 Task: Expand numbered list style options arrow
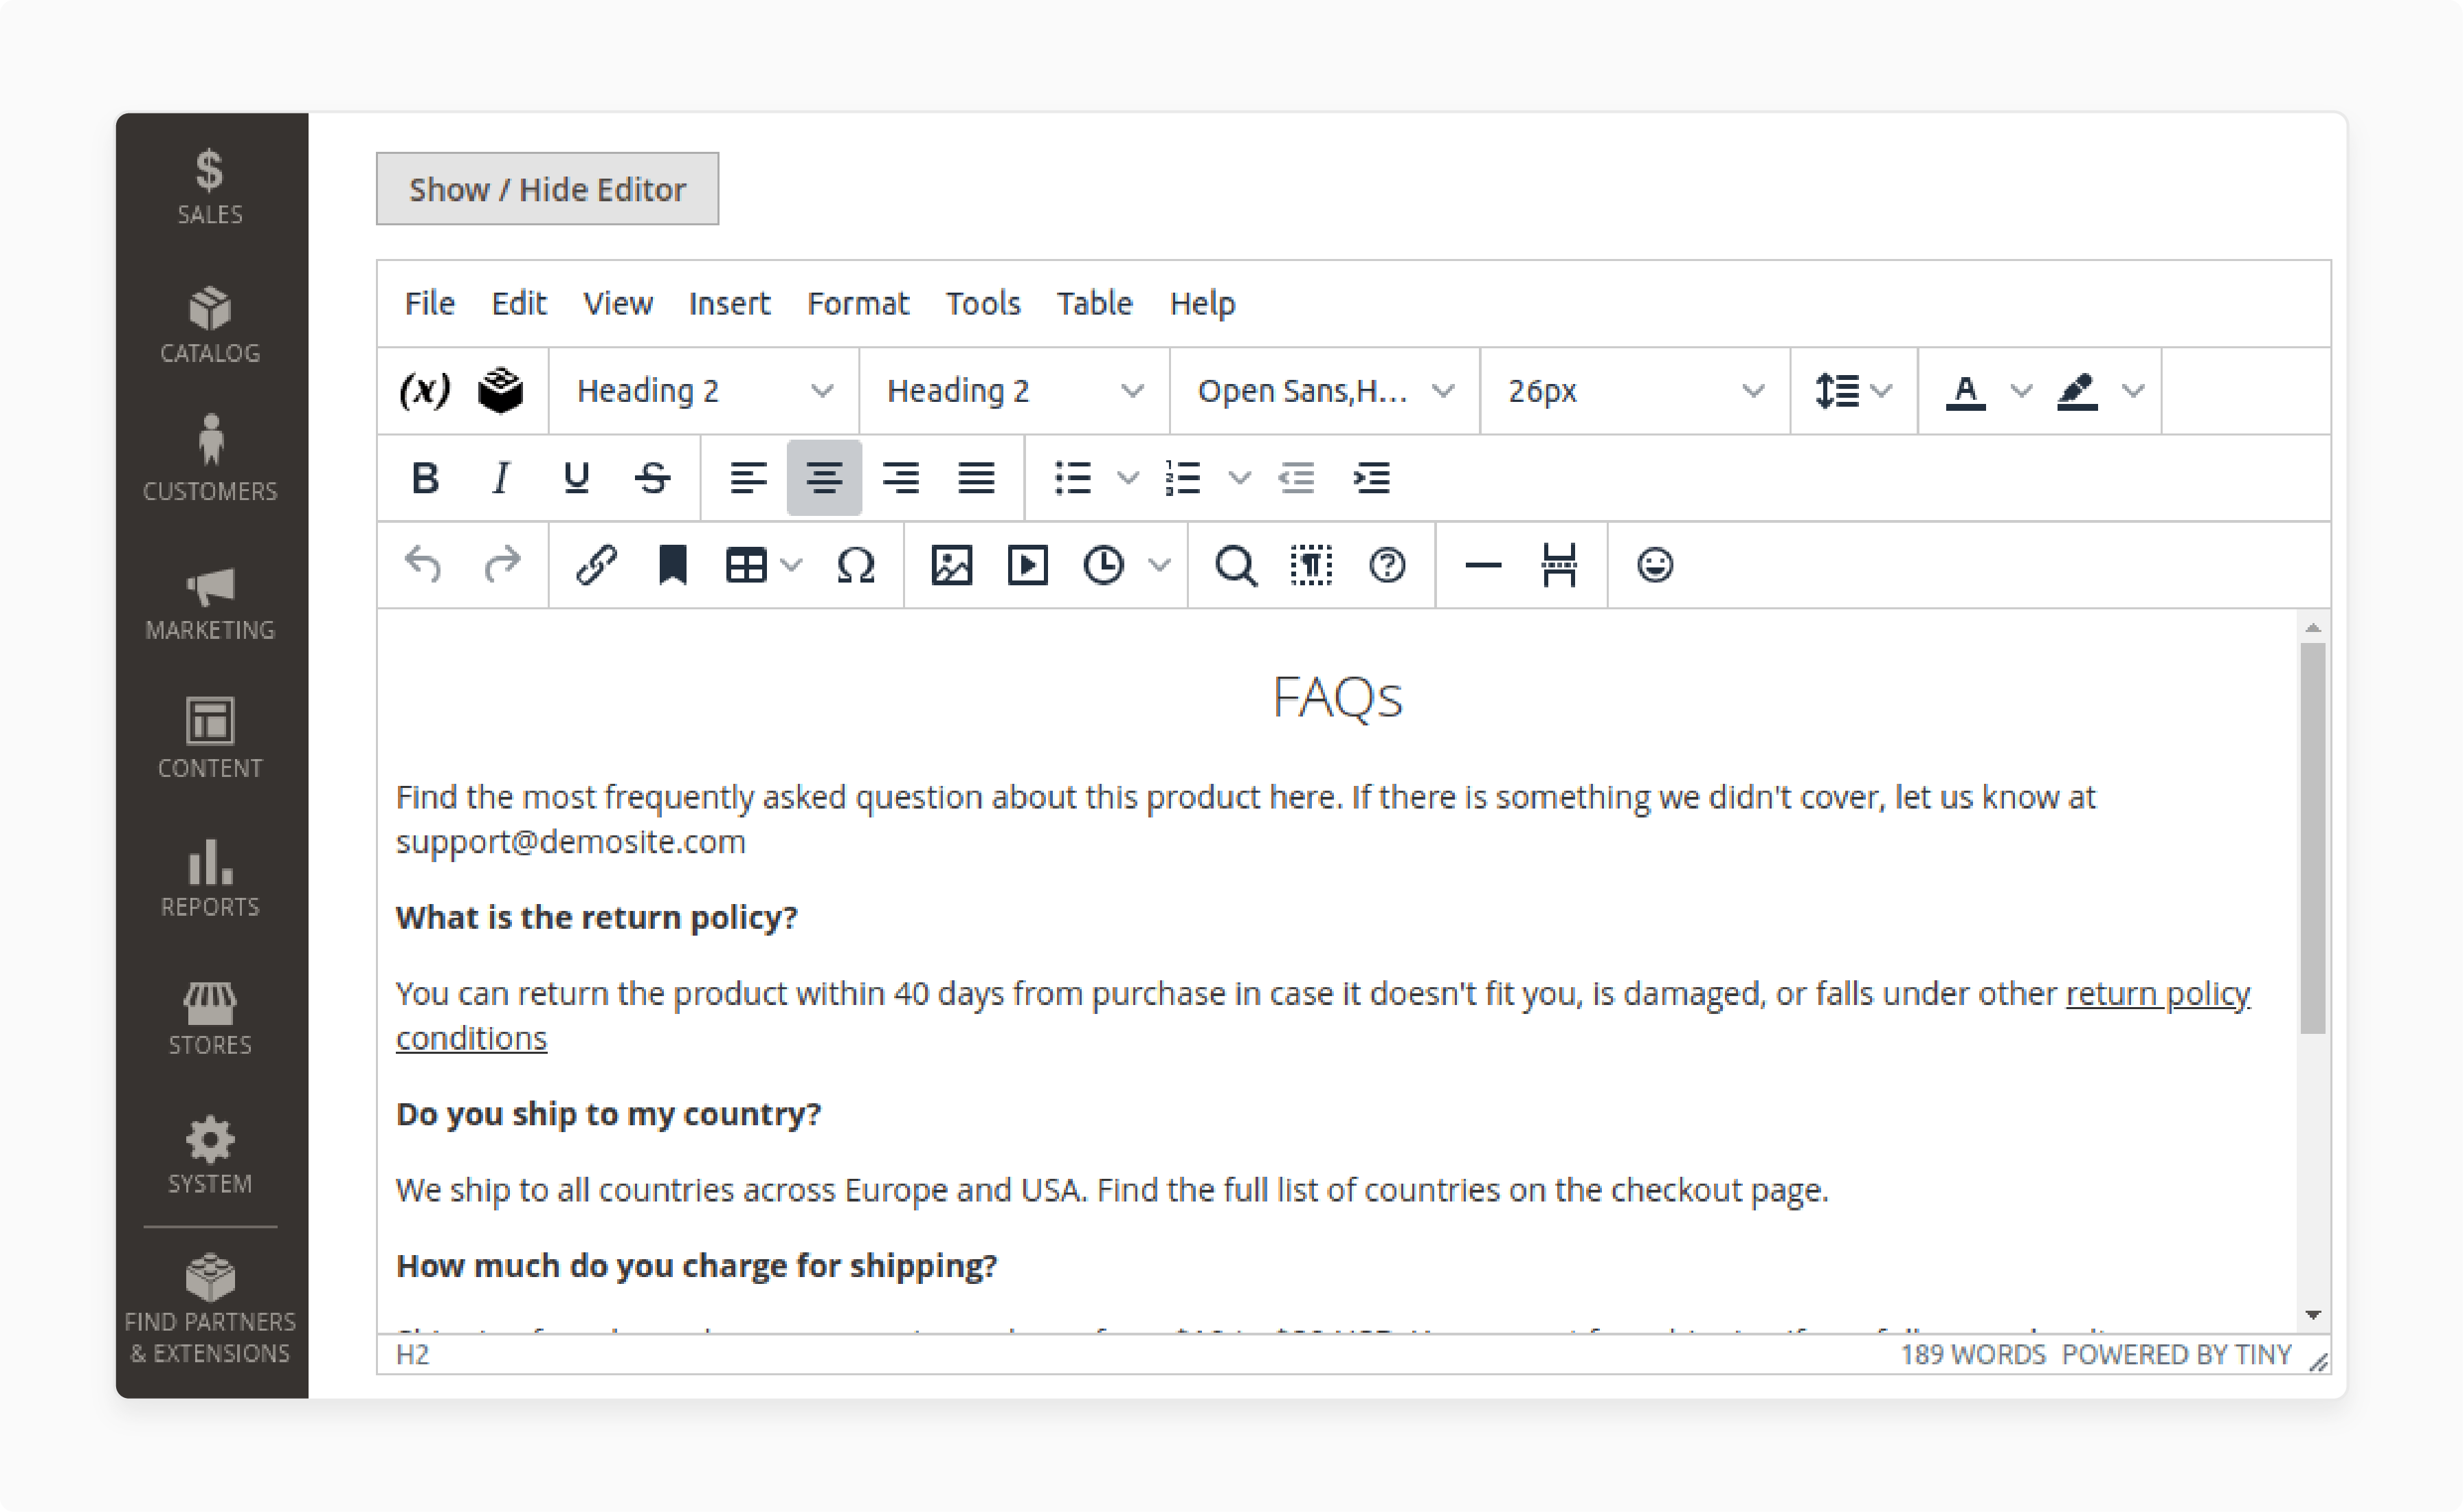(x=1238, y=478)
